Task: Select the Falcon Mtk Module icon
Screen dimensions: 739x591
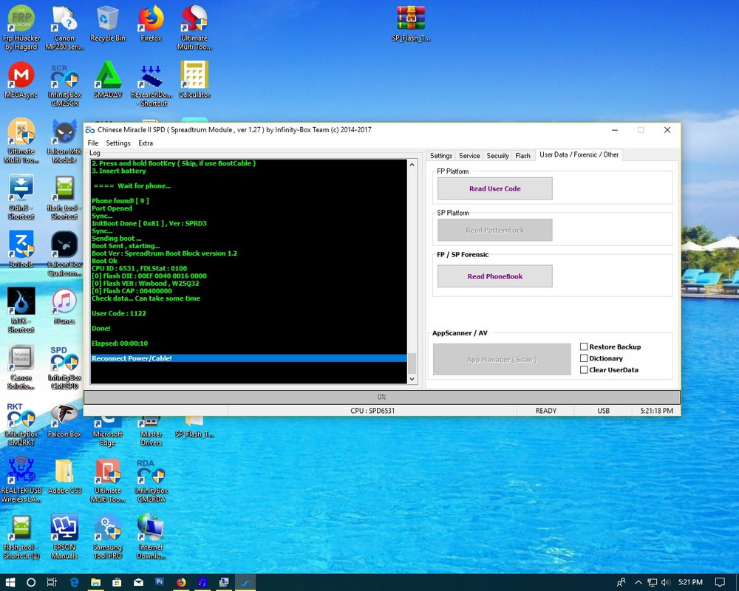Action: [x=64, y=140]
